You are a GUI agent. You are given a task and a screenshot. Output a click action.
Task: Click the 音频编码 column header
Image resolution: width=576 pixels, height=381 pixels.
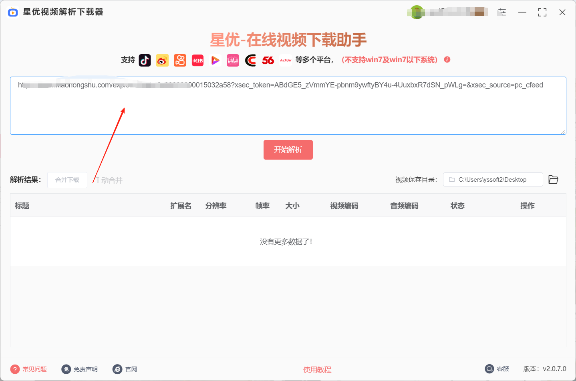[x=404, y=205]
